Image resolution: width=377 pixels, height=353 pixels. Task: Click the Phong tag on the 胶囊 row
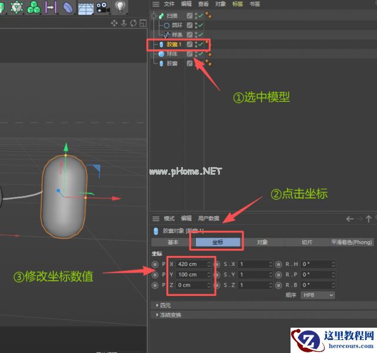coord(208,63)
